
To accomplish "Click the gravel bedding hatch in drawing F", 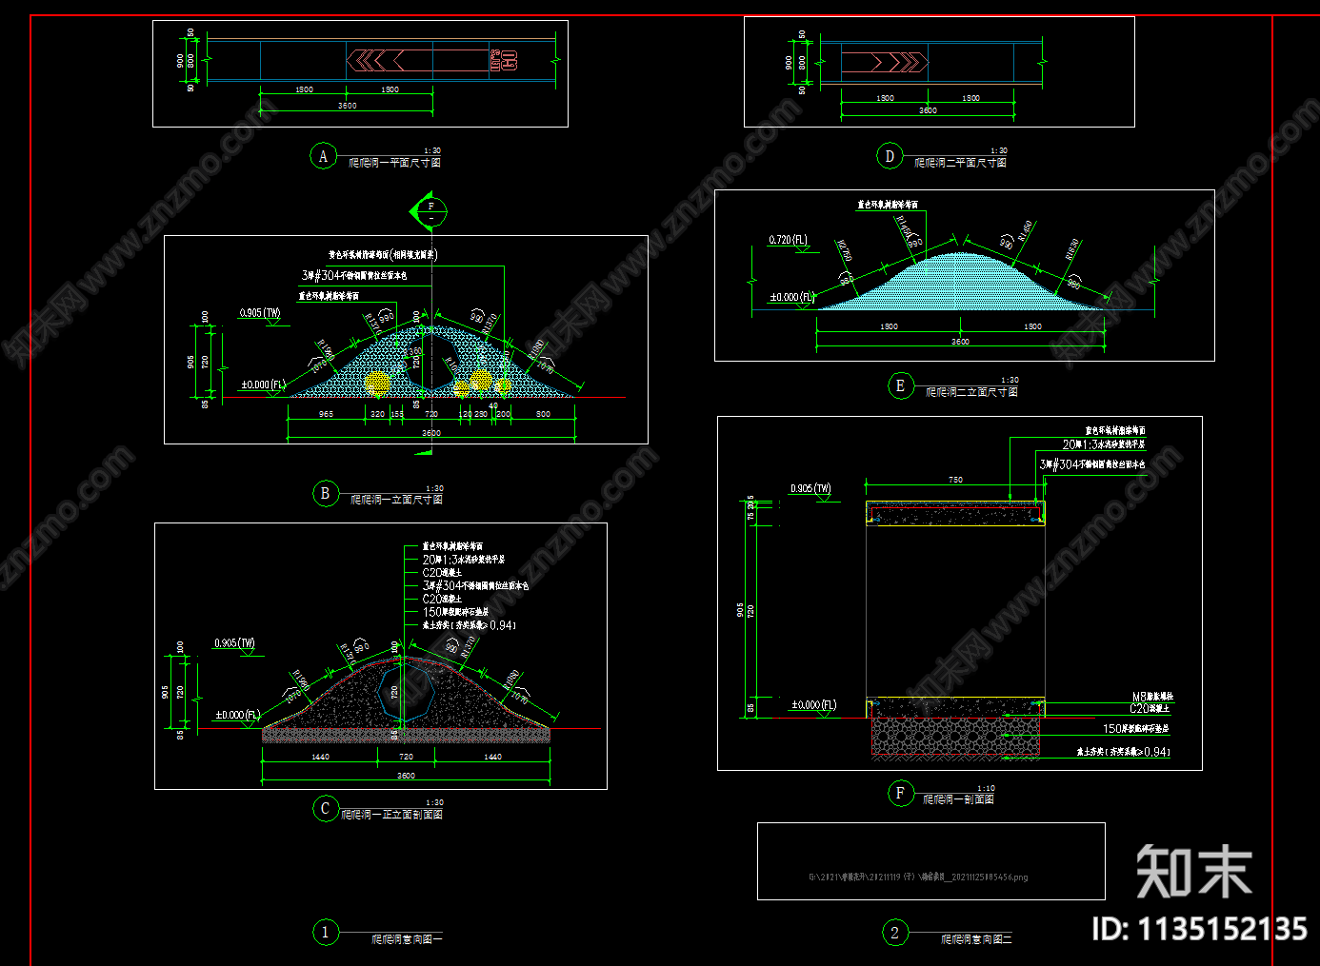I will (955, 736).
